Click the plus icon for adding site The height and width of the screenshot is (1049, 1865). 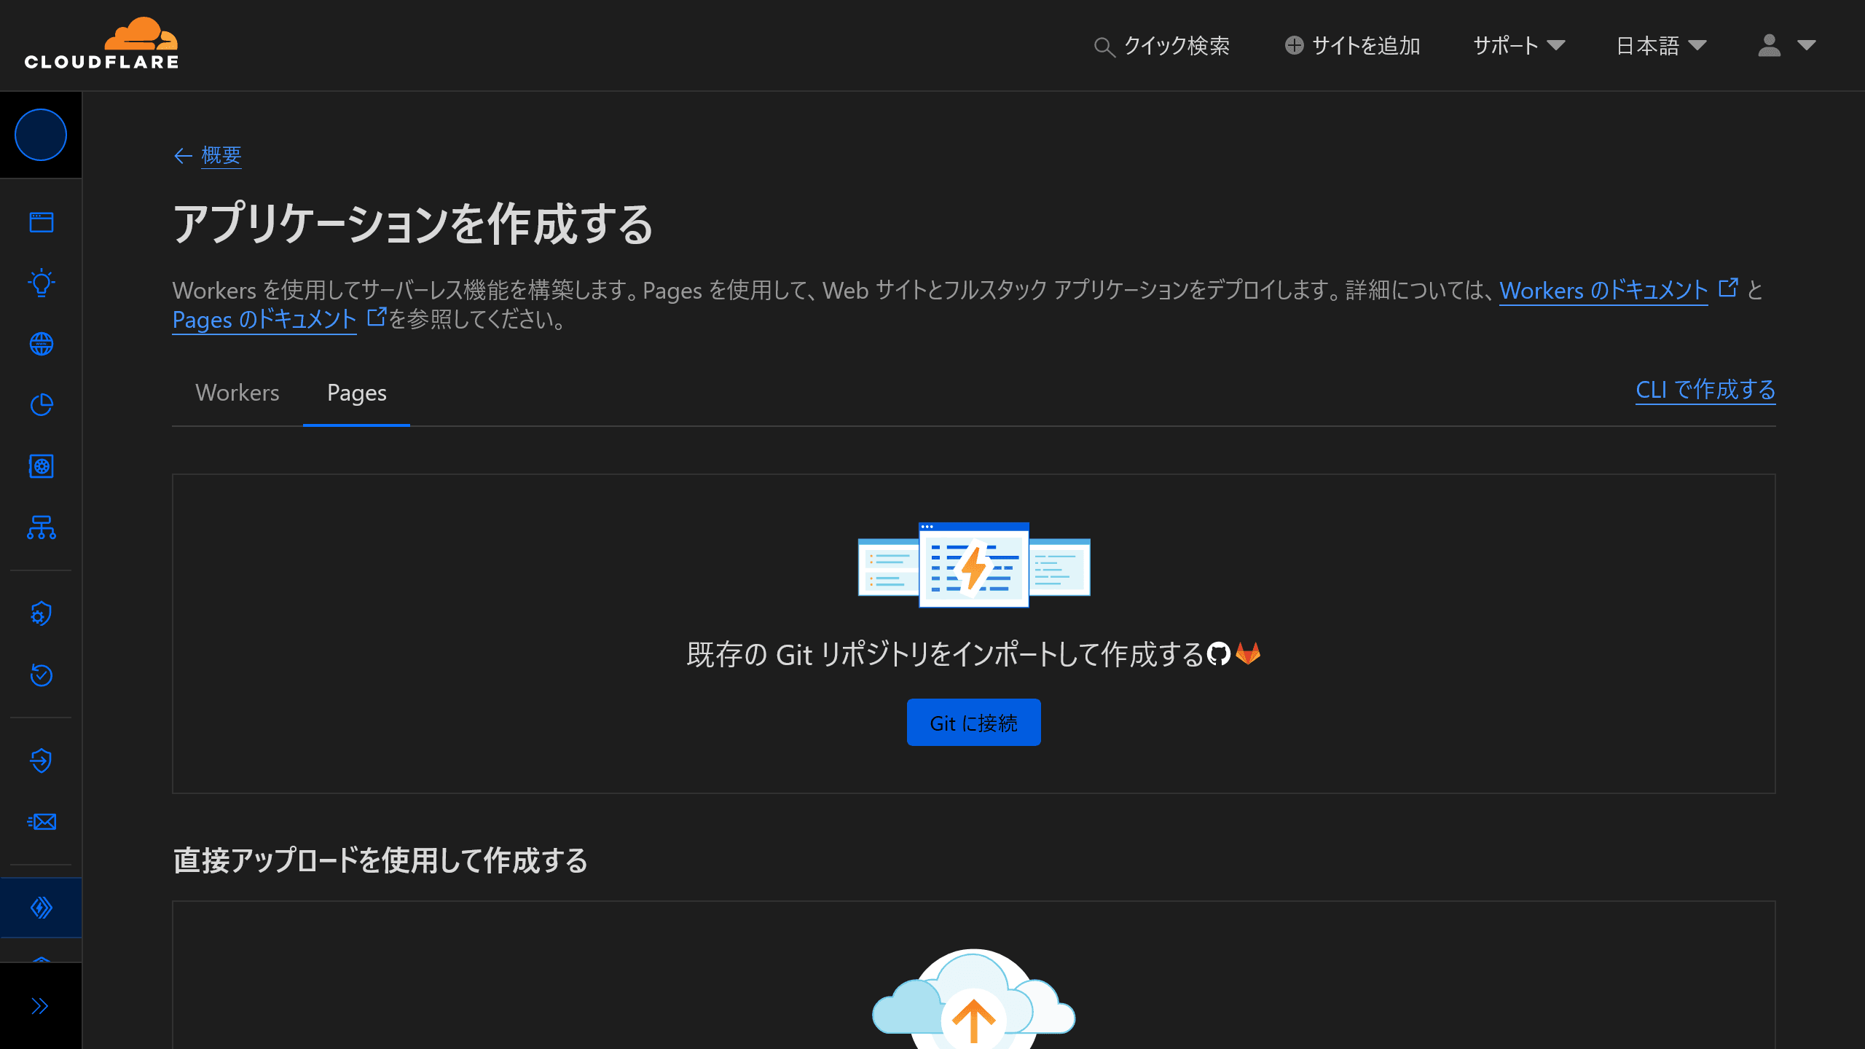pyautogui.click(x=1294, y=45)
